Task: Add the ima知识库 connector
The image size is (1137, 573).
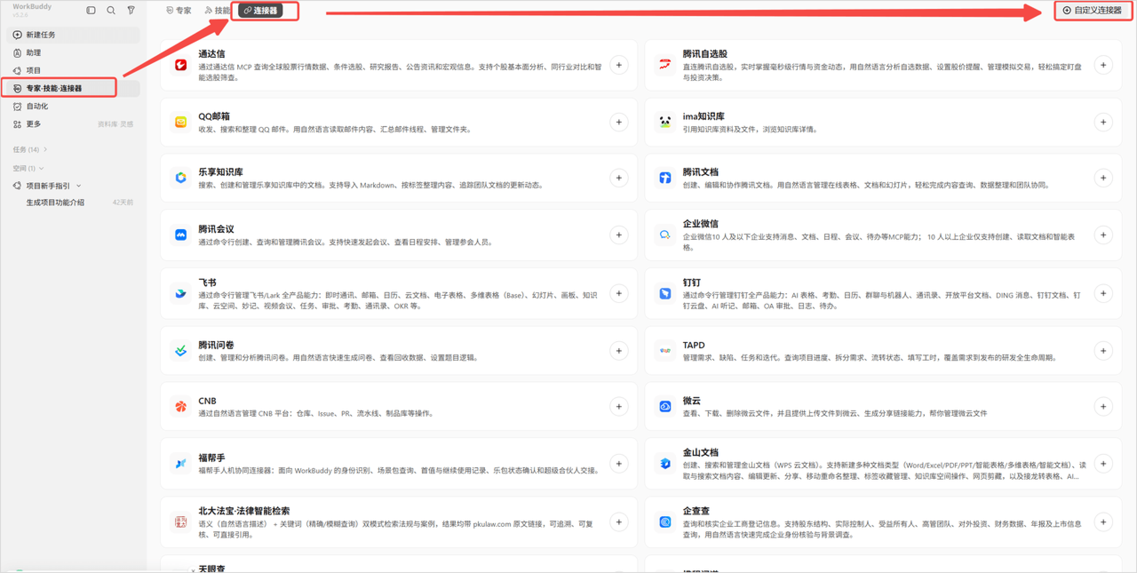Action: 1103,122
